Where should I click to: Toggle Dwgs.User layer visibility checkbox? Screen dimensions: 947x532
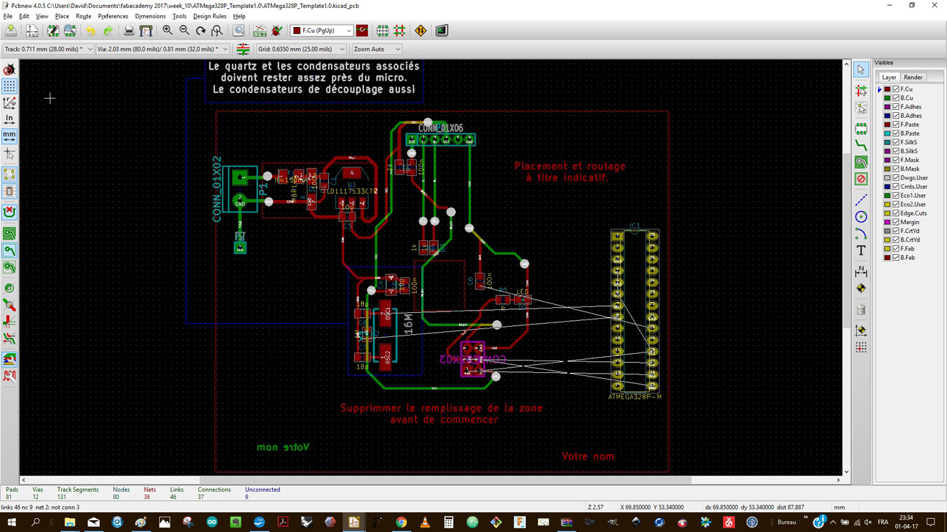tap(896, 177)
